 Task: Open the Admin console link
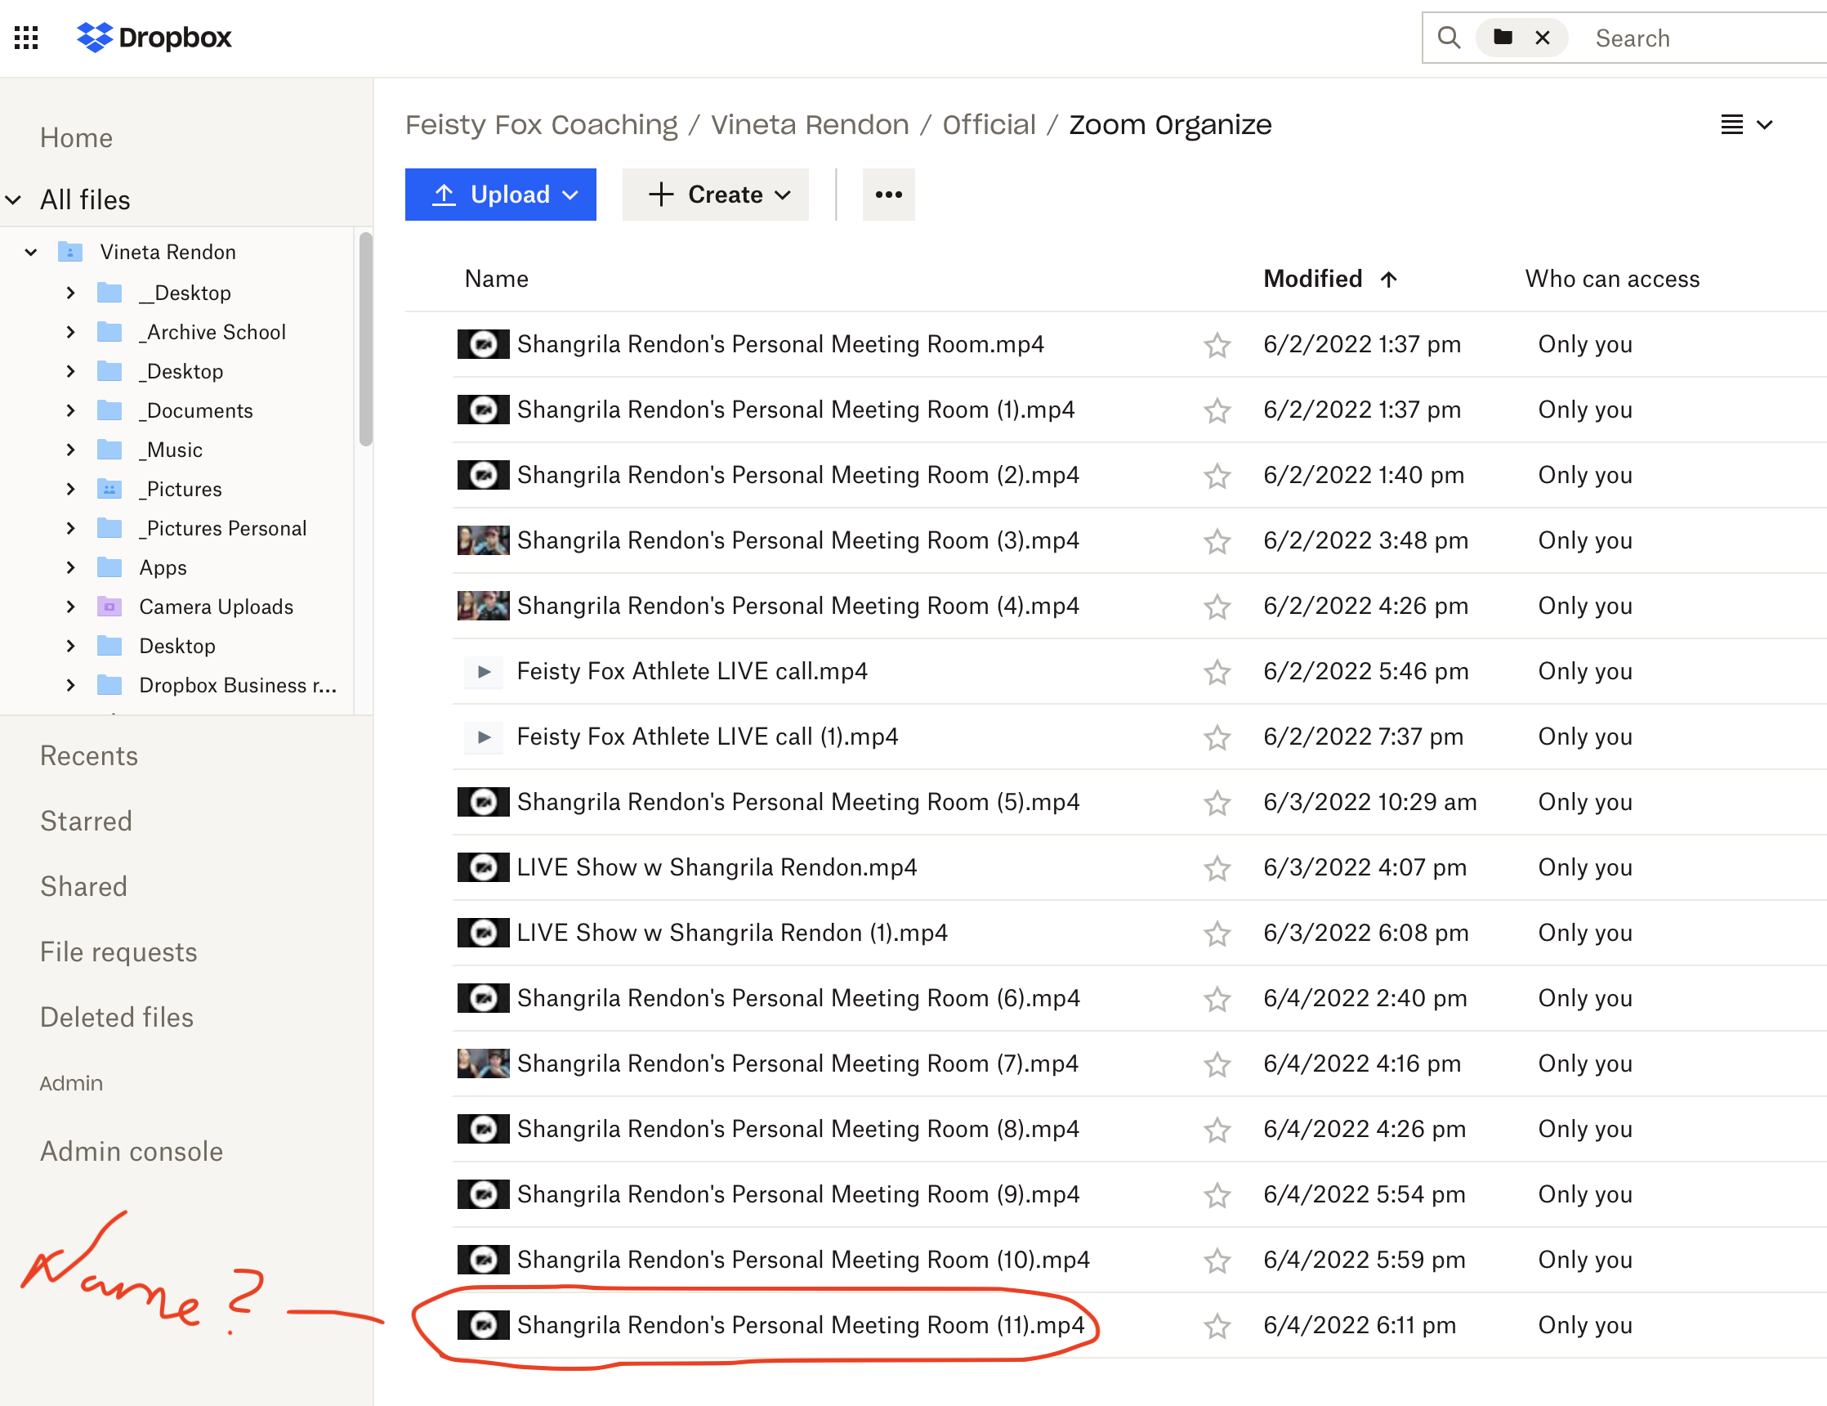click(x=132, y=1152)
